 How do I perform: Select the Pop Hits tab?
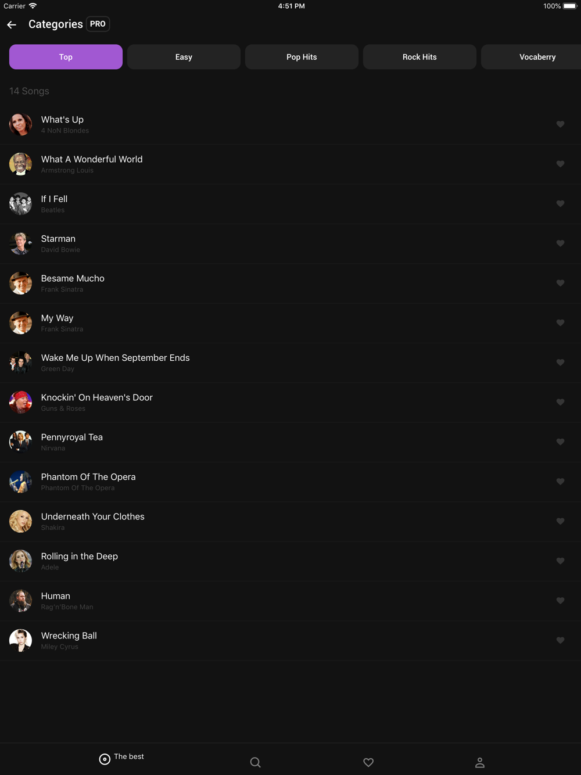(302, 57)
